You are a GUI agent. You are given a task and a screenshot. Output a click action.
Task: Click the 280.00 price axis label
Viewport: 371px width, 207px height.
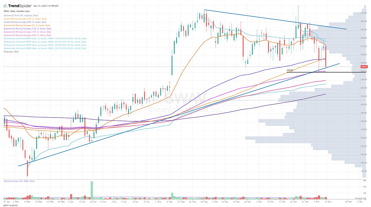click(x=364, y=38)
